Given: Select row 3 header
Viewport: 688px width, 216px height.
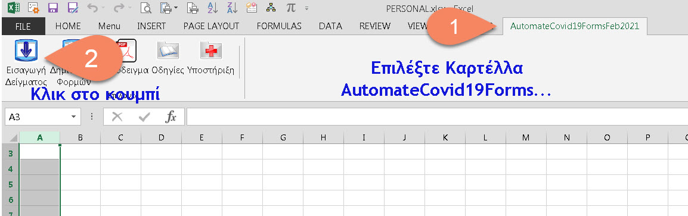Looking at the screenshot, I should (x=10, y=154).
